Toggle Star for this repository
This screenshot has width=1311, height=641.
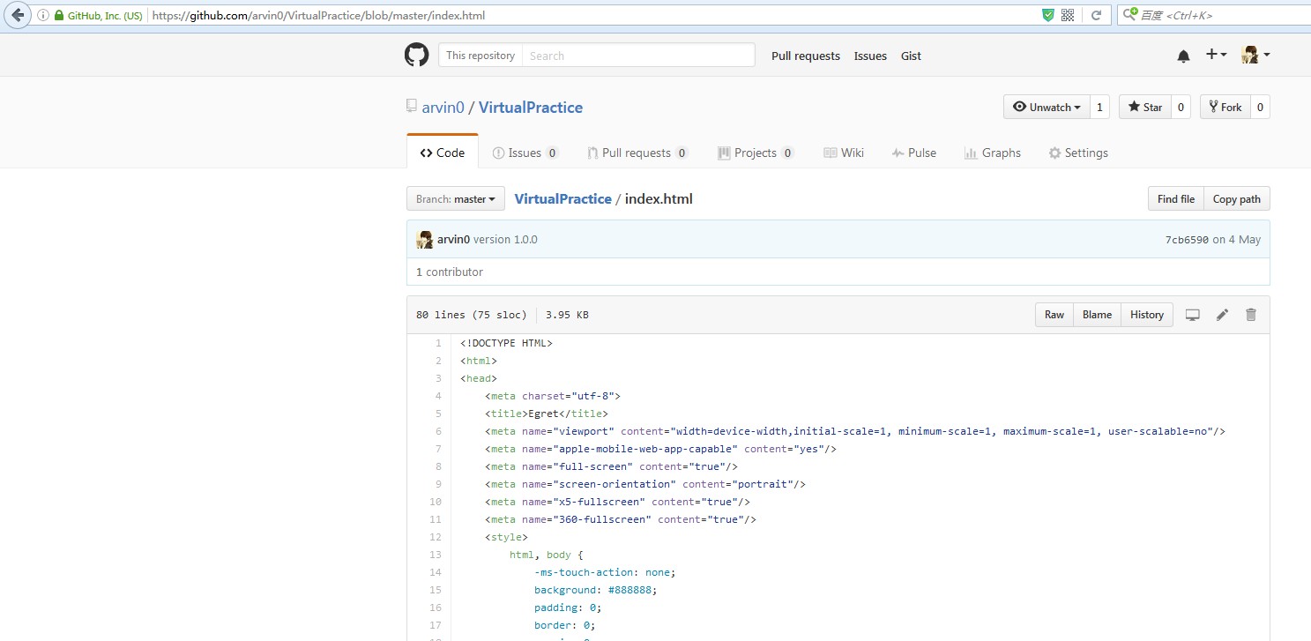click(x=1144, y=108)
